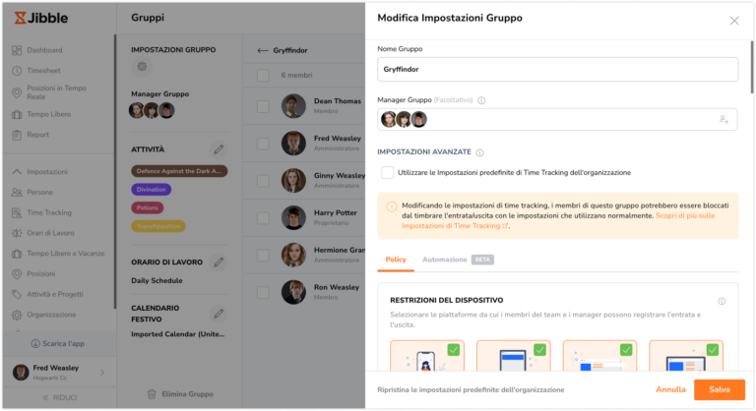Add a manager via person-plus icon
This screenshot has height=411, width=756.
724,119
